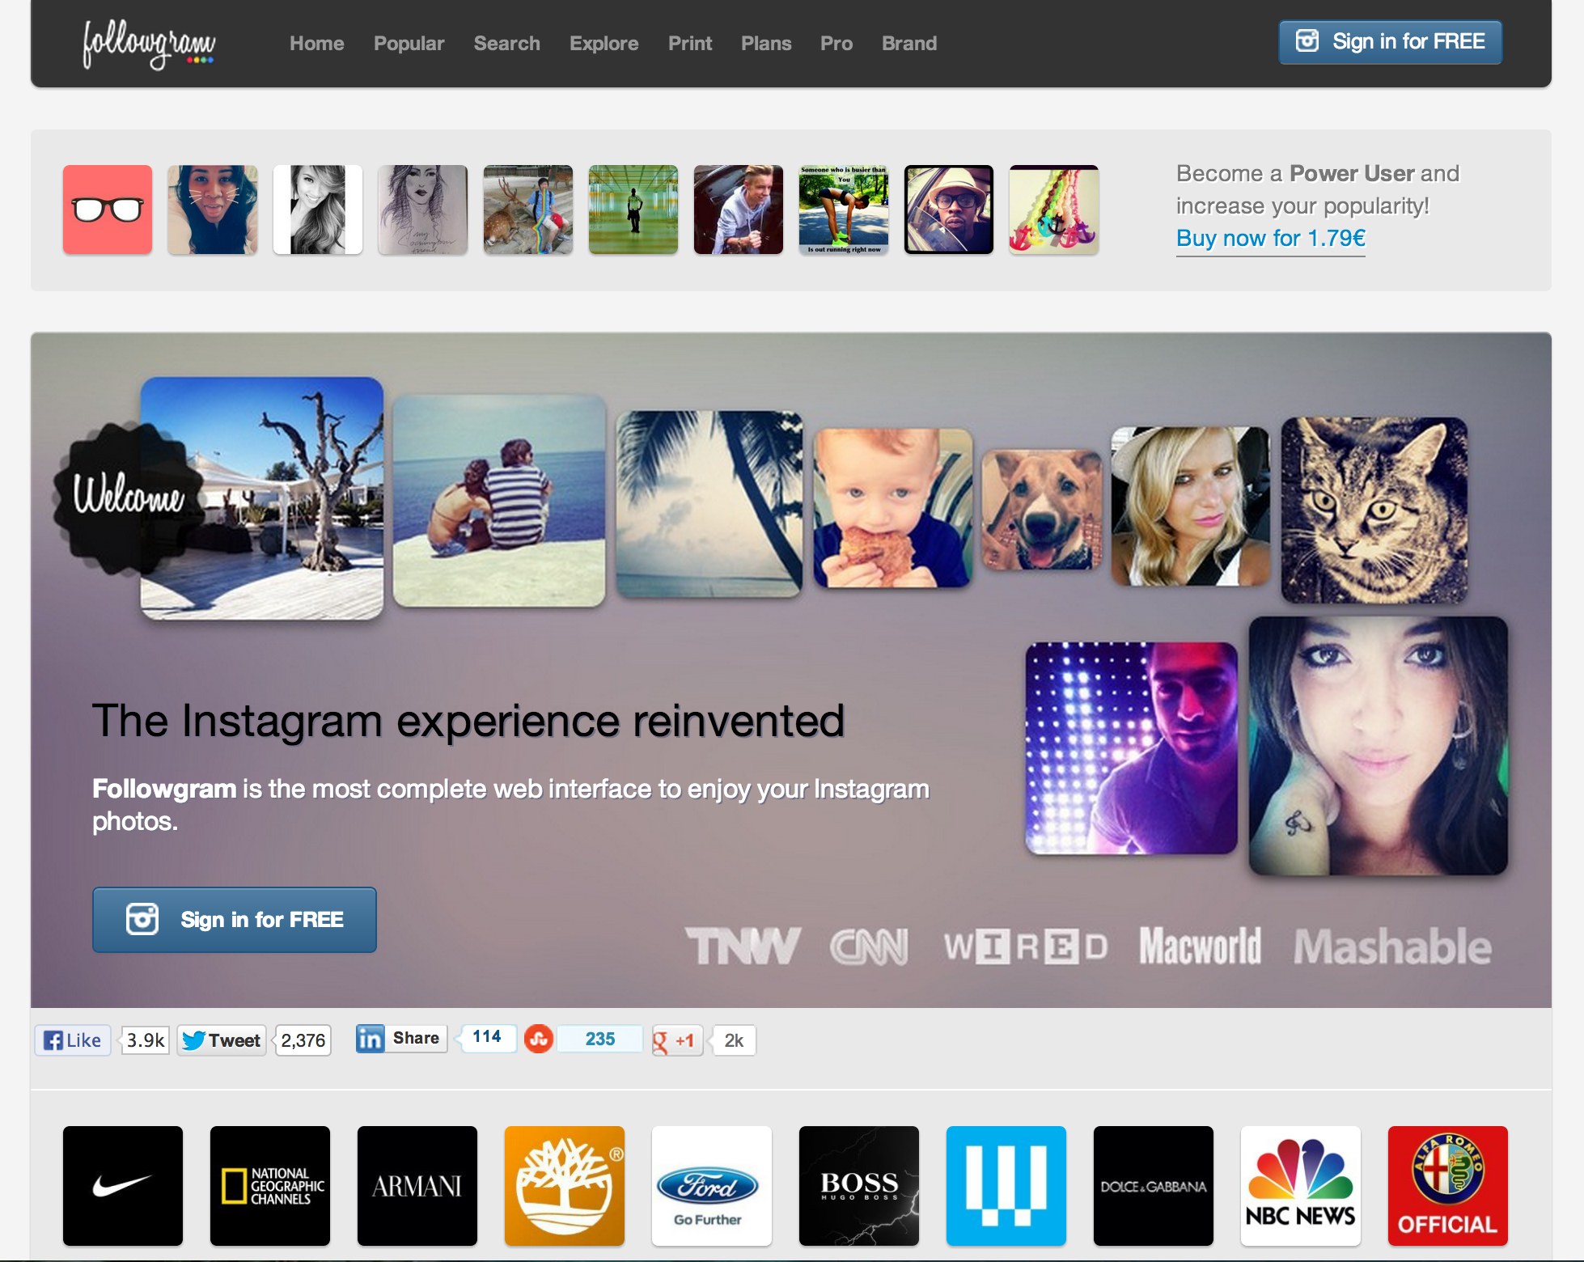Select Explore in navigation bar
Image resolution: width=1584 pixels, height=1262 pixels.
(x=604, y=44)
